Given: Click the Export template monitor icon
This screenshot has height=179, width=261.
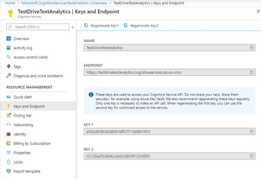Looking at the screenshot, I should tap(9, 171).
